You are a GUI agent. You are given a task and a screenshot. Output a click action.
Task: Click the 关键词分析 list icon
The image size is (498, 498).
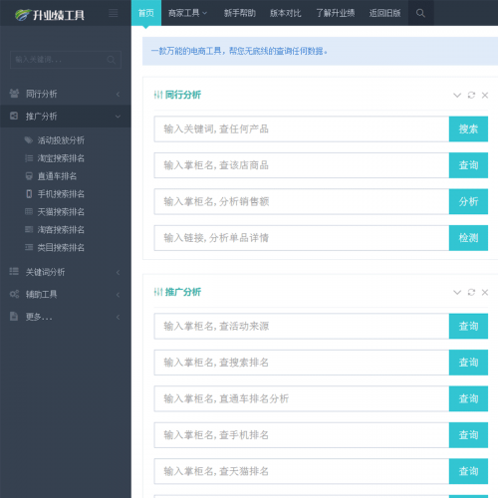pos(14,272)
